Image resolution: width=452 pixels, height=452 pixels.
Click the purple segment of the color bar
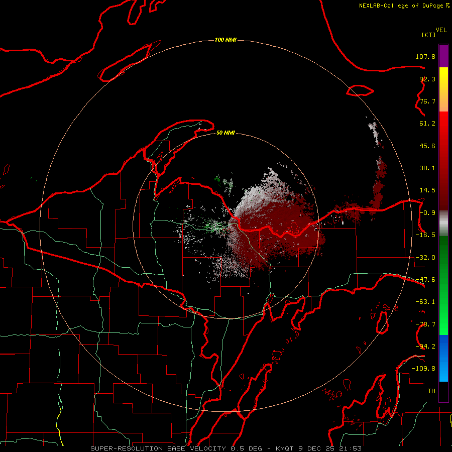click(x=443, y=56)
